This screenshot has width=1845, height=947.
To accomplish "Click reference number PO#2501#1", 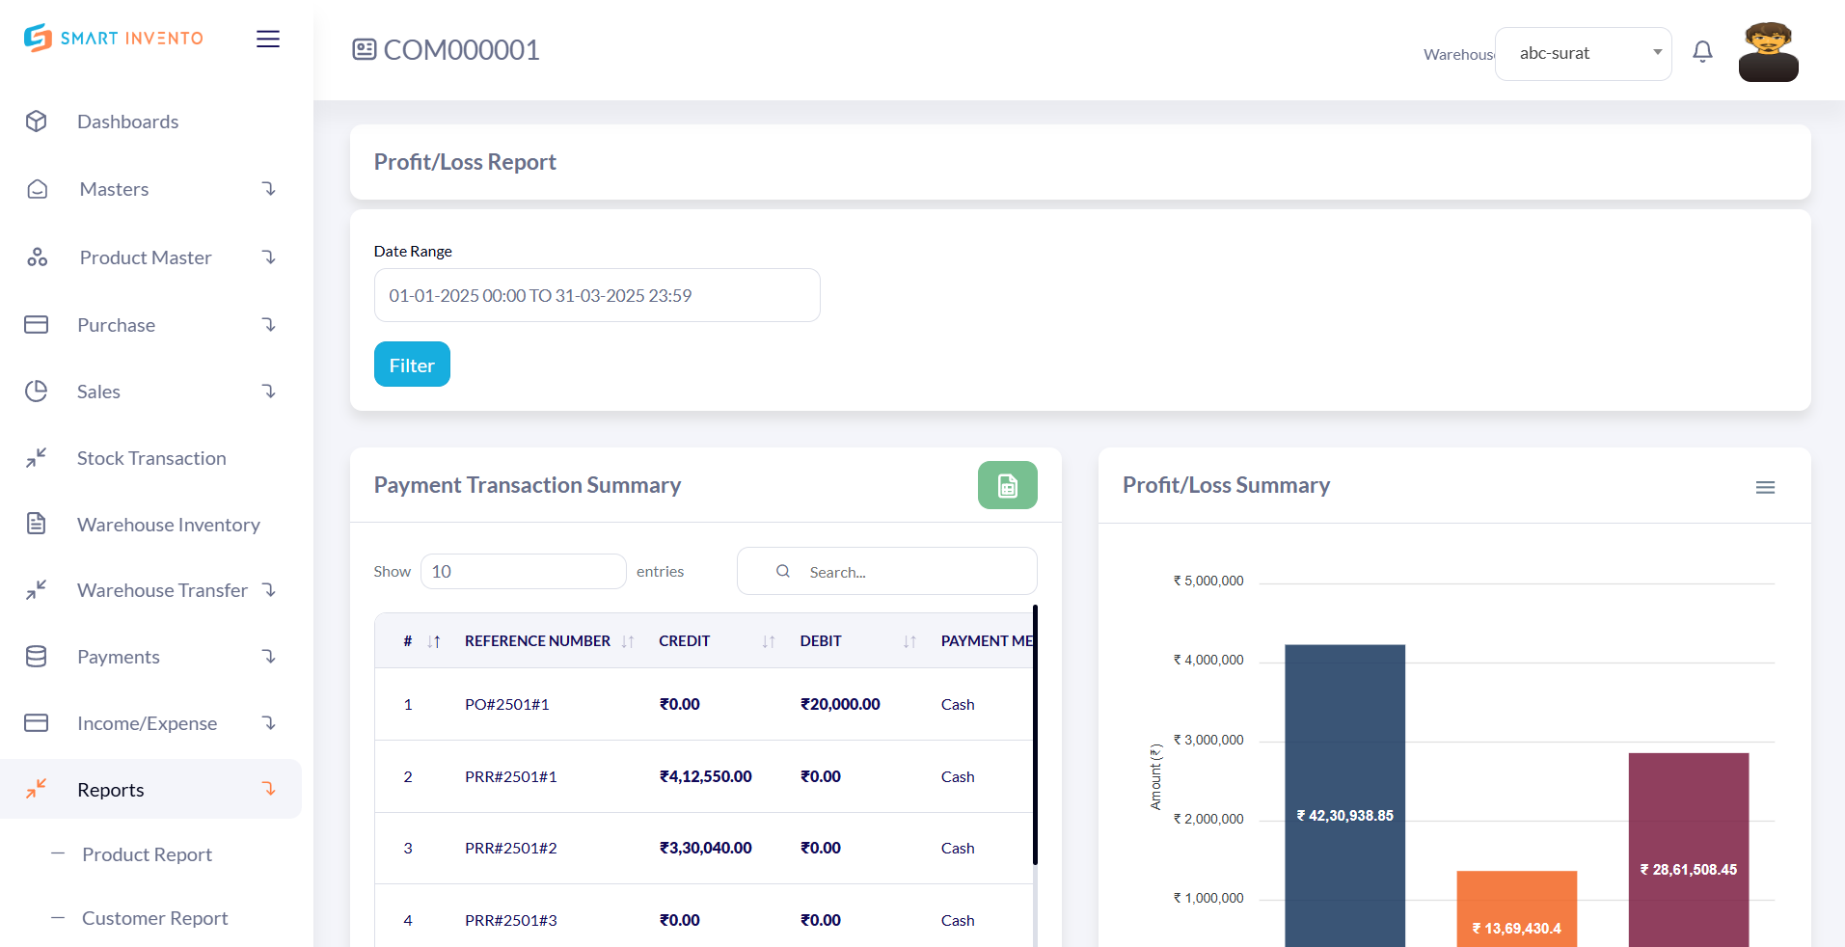I will pyautogui.click(x=507, y=705).
